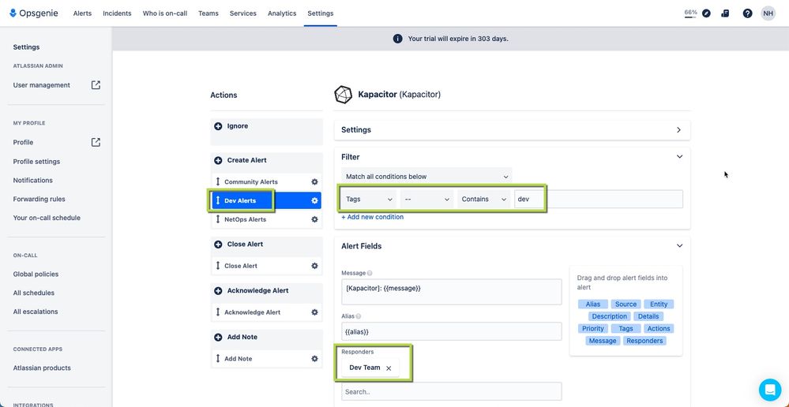Open the what's new notes icon
The width and height of the screenshot is (789, 407).
point(725,13)
